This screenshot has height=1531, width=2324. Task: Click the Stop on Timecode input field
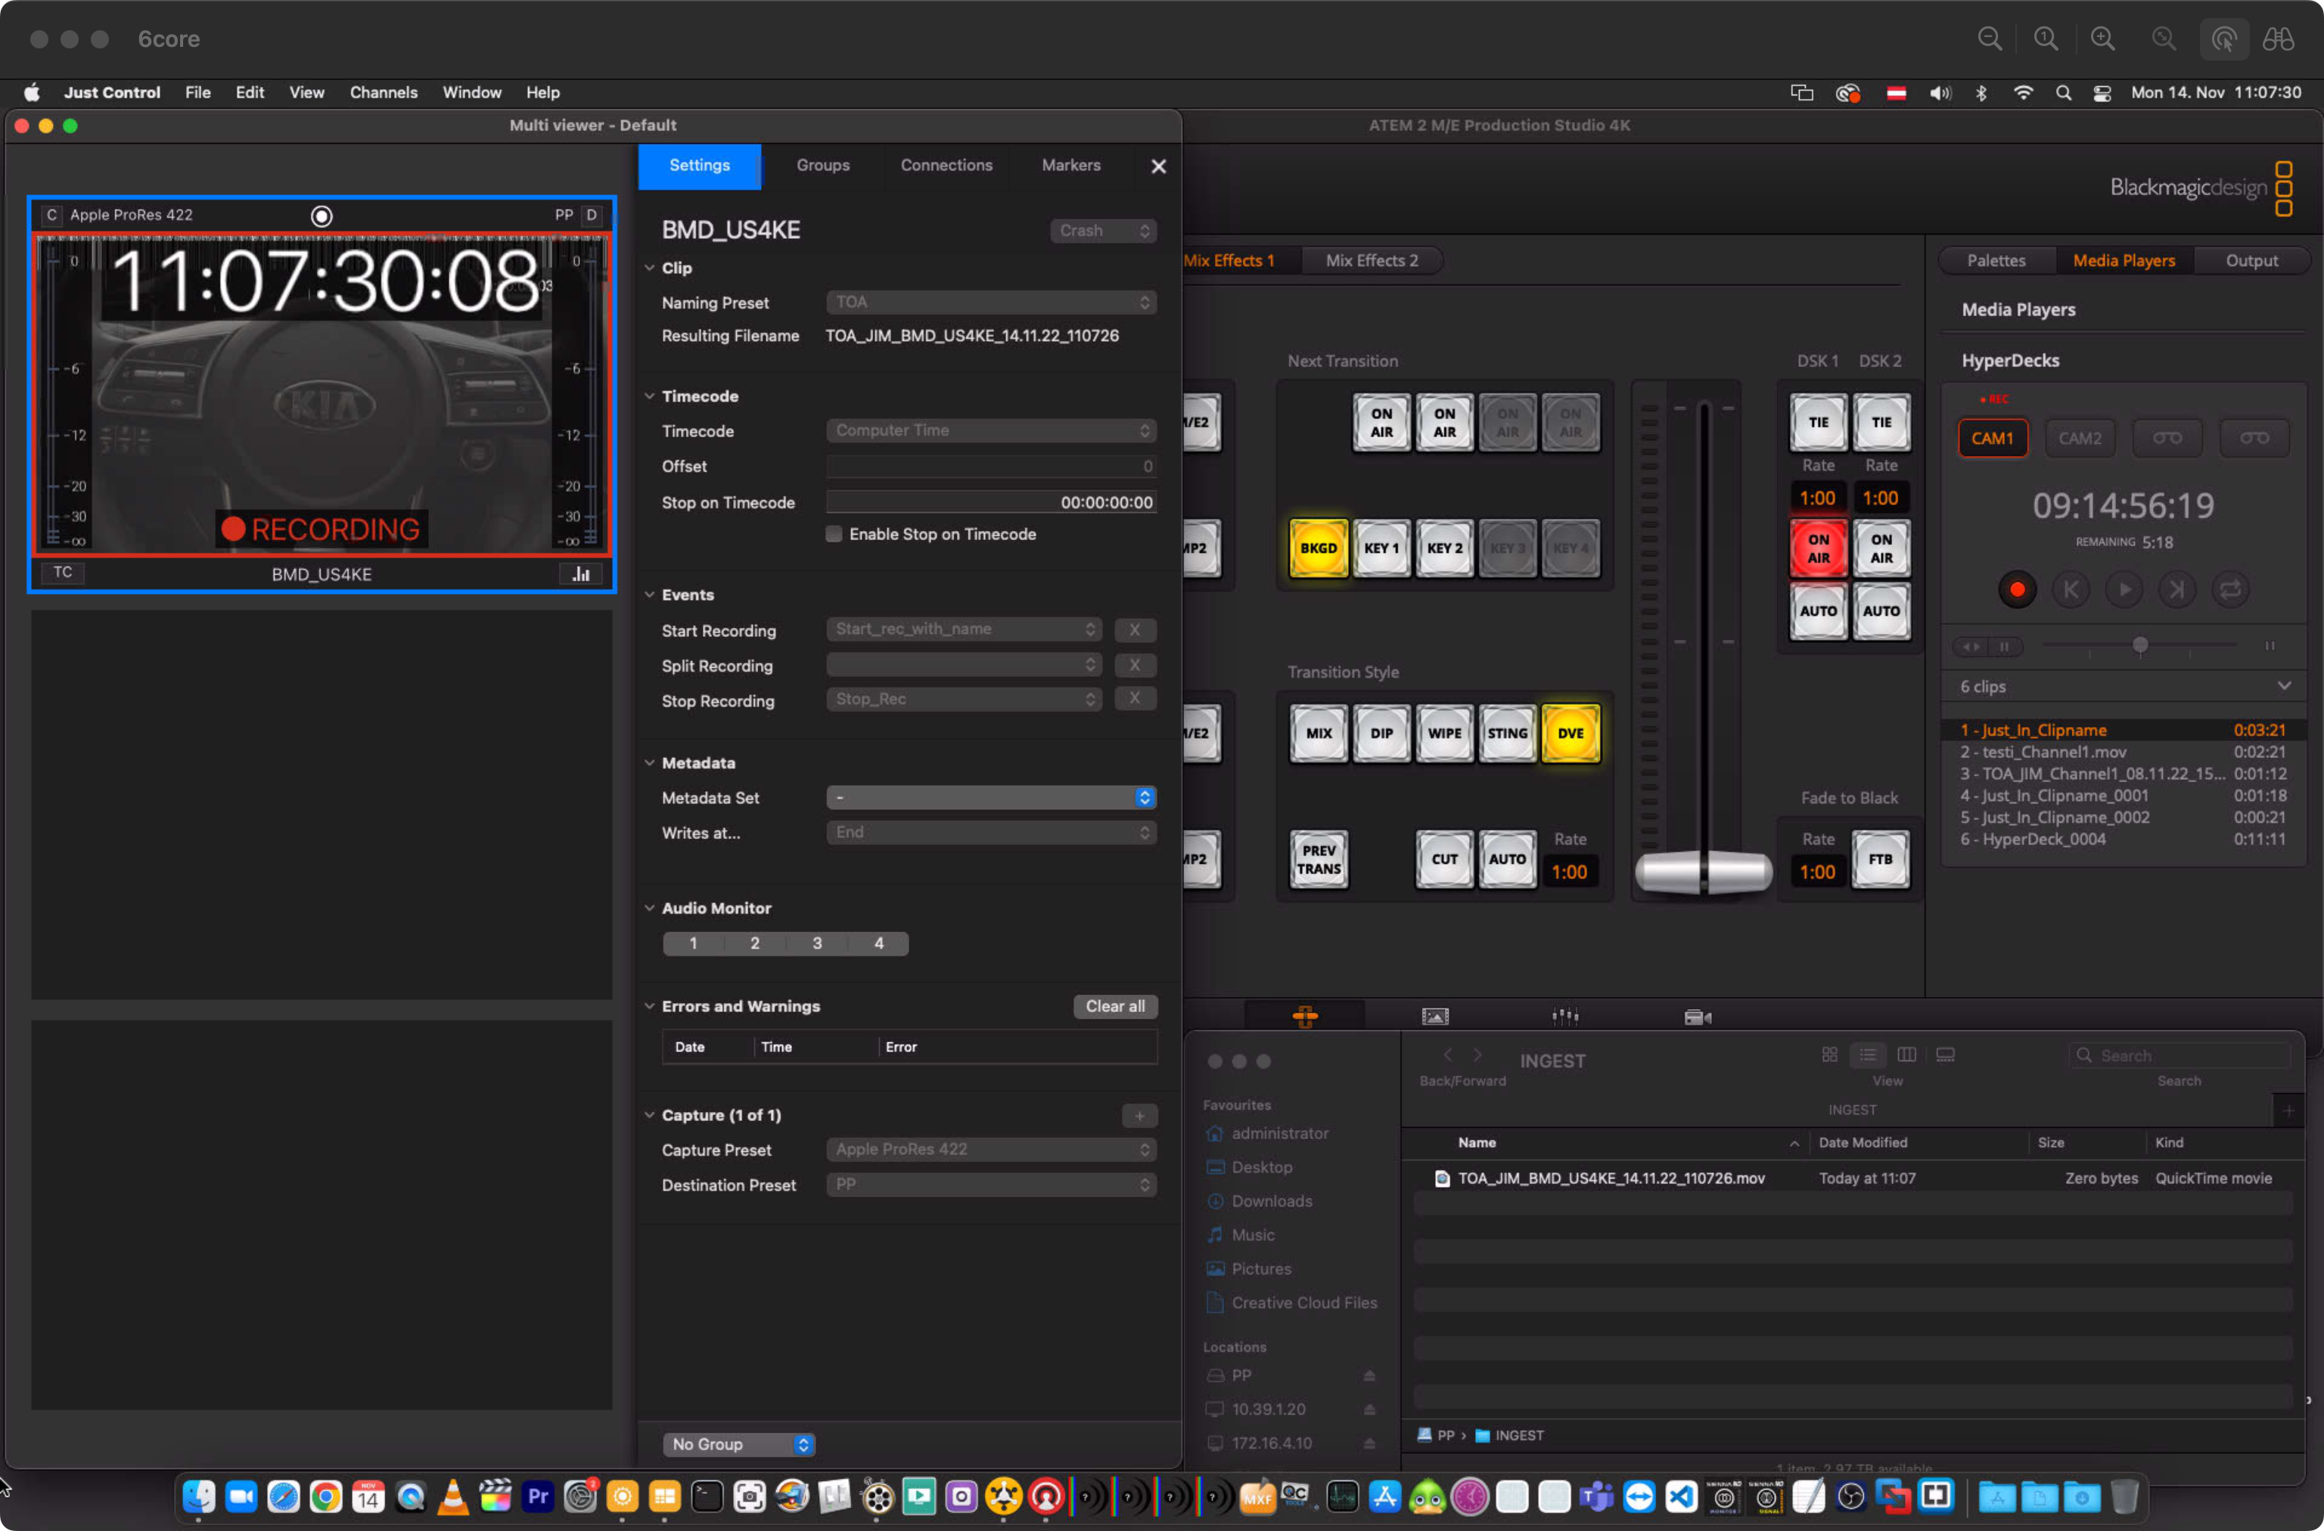[991, 502]
